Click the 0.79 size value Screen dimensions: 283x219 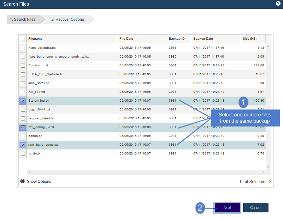[x=261, y=154]
